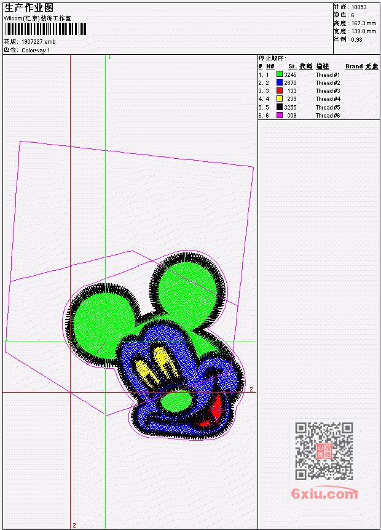381x530 pixels.
Task: Click the 'St.' column header
Action: (x=293, y=66)
